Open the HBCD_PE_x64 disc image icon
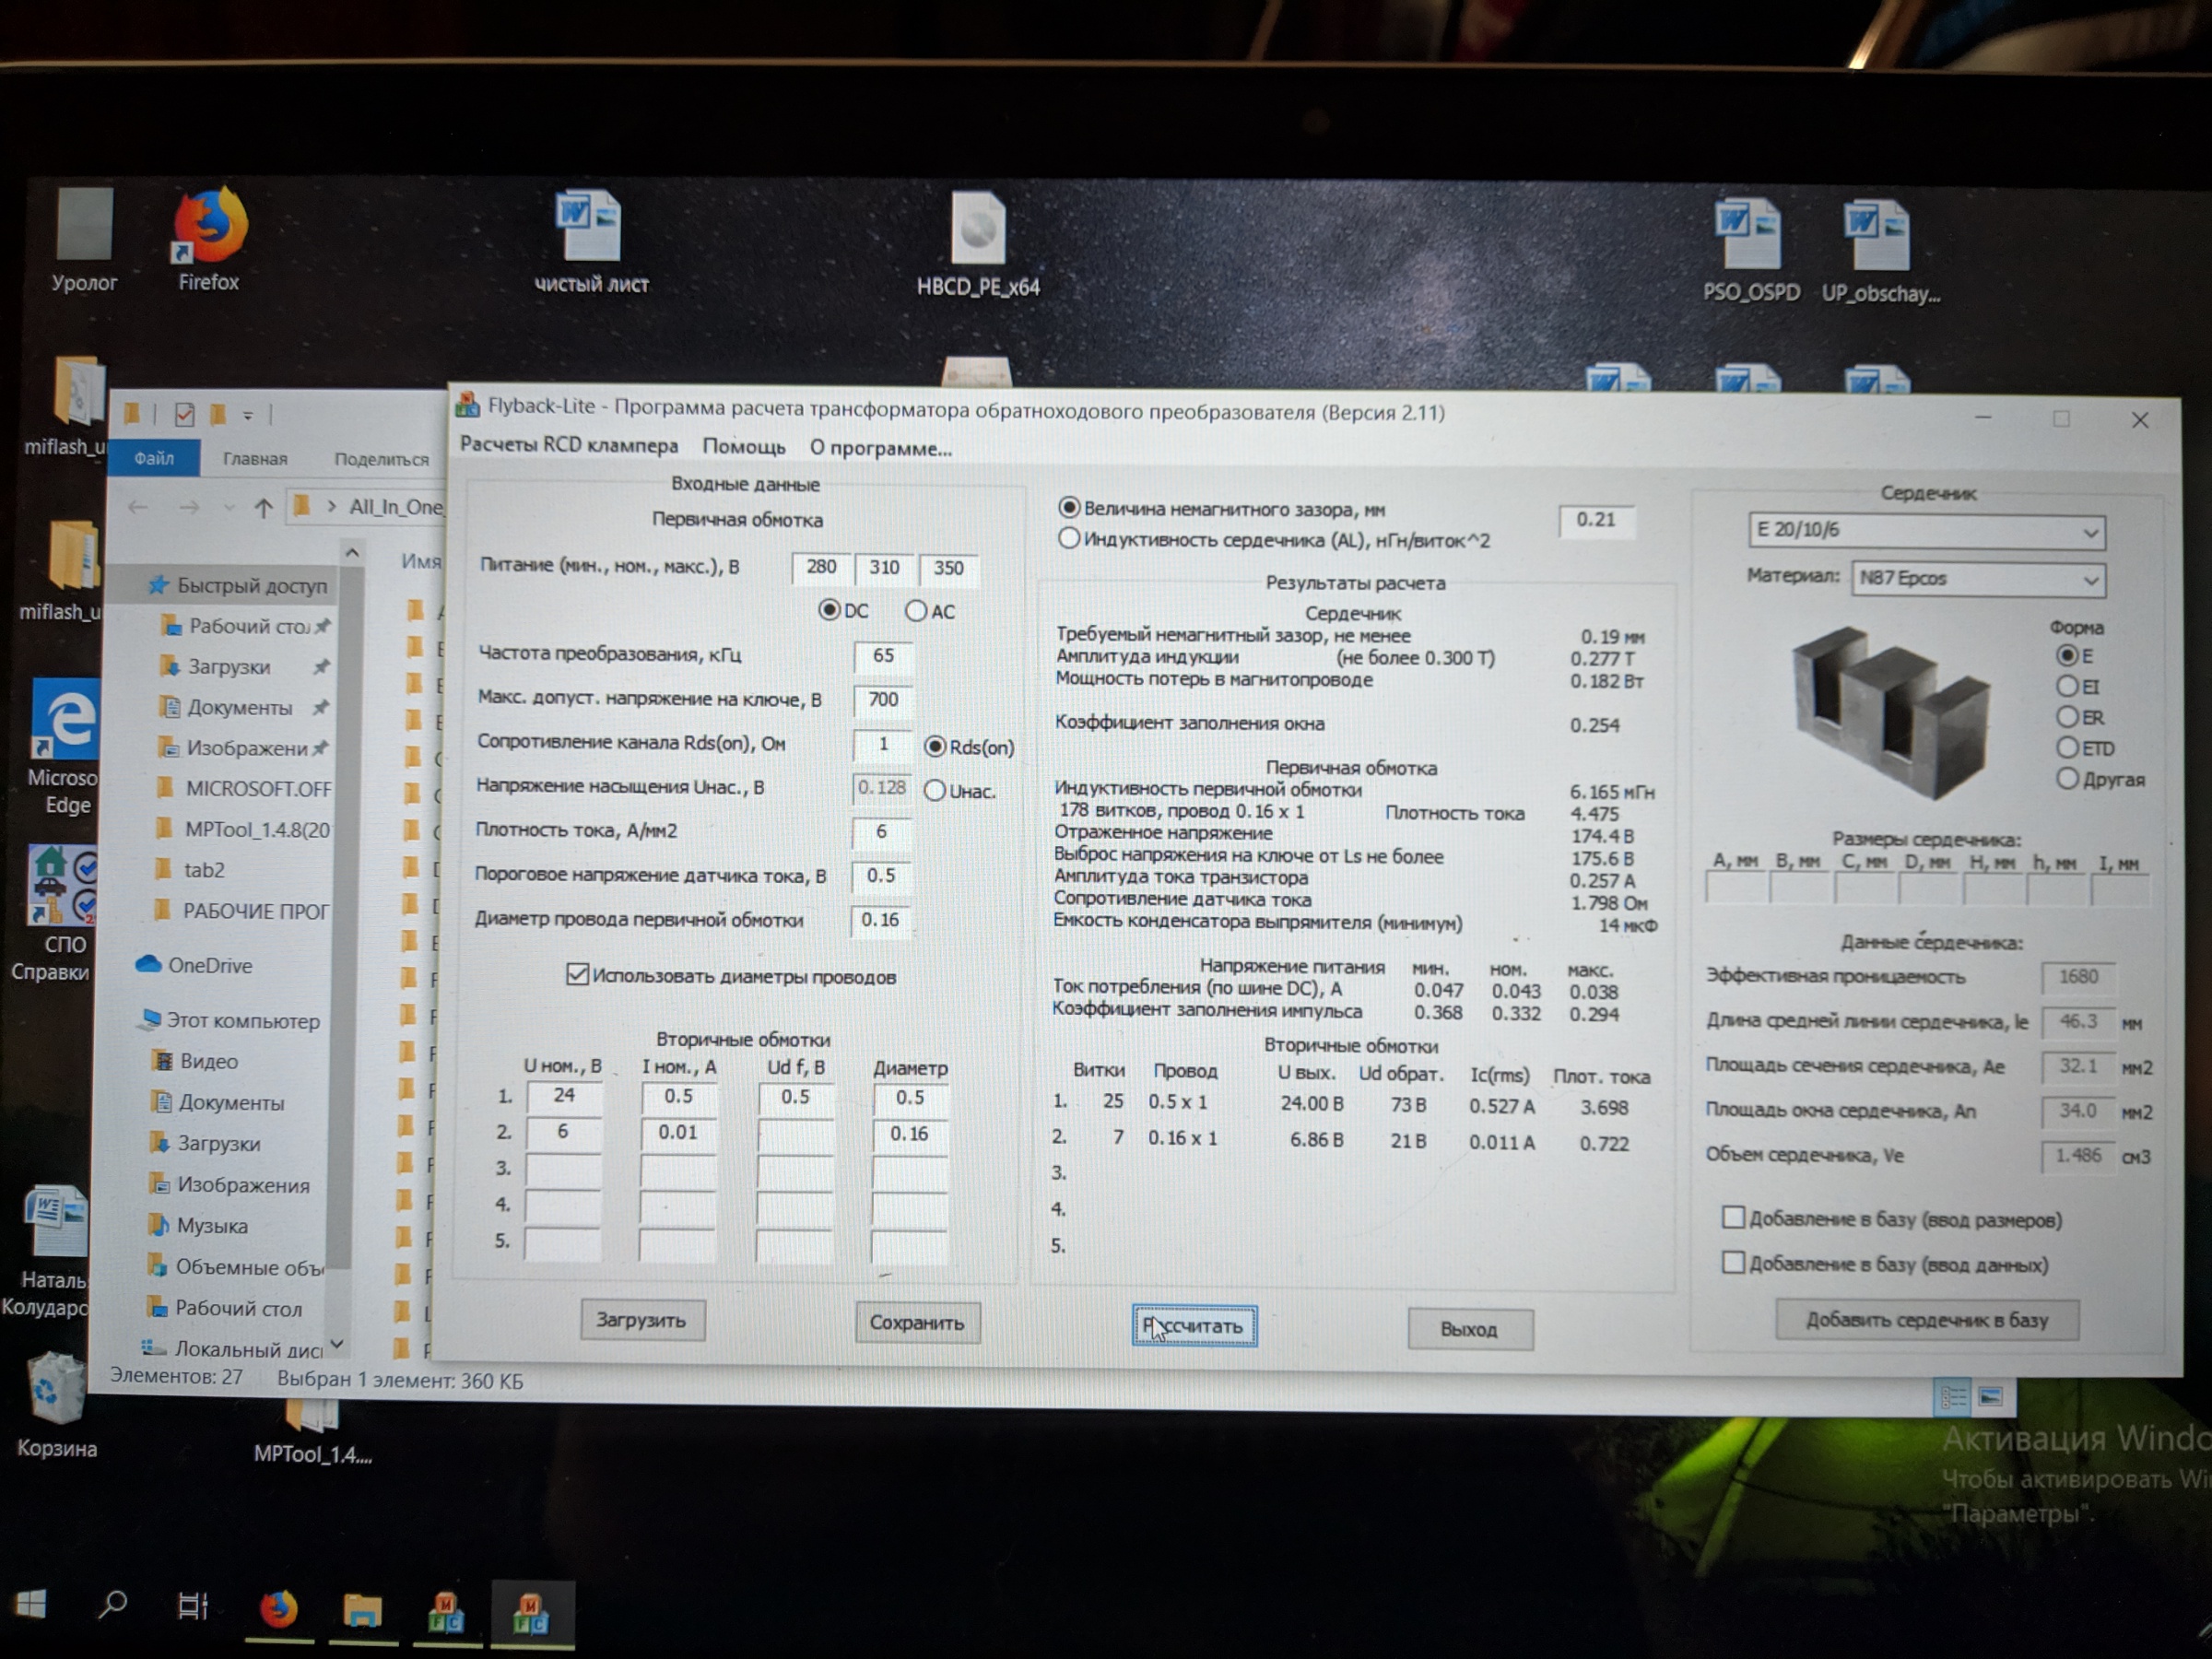The width and height of the screenshot is (2212, 1659). pyautogui.click(x=978, y=245)
